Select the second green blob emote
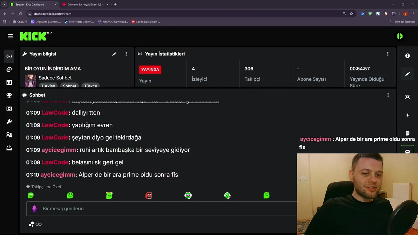The image size is (418, 235). click(x=70, y=196)
